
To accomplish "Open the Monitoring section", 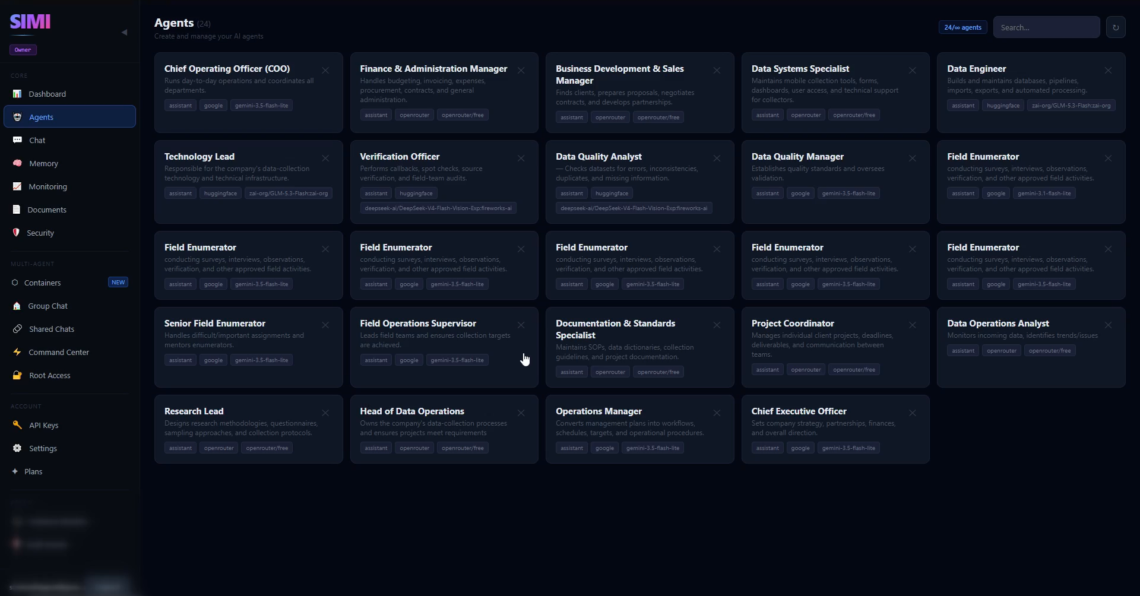I will click(69, 186).
